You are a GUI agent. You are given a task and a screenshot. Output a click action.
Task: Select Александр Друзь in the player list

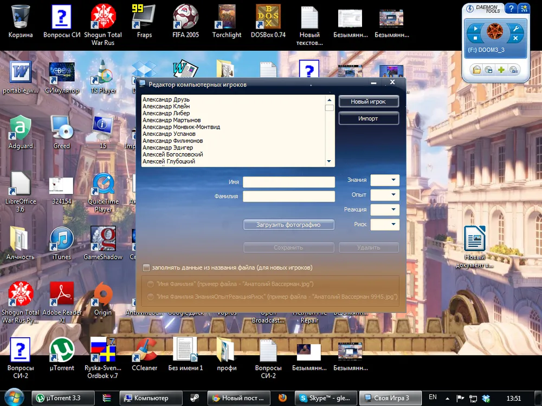tap(166, 100)
